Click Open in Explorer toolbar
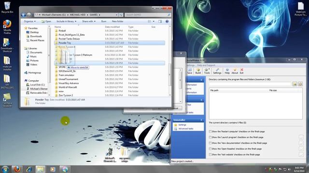 tap(46, 21)
